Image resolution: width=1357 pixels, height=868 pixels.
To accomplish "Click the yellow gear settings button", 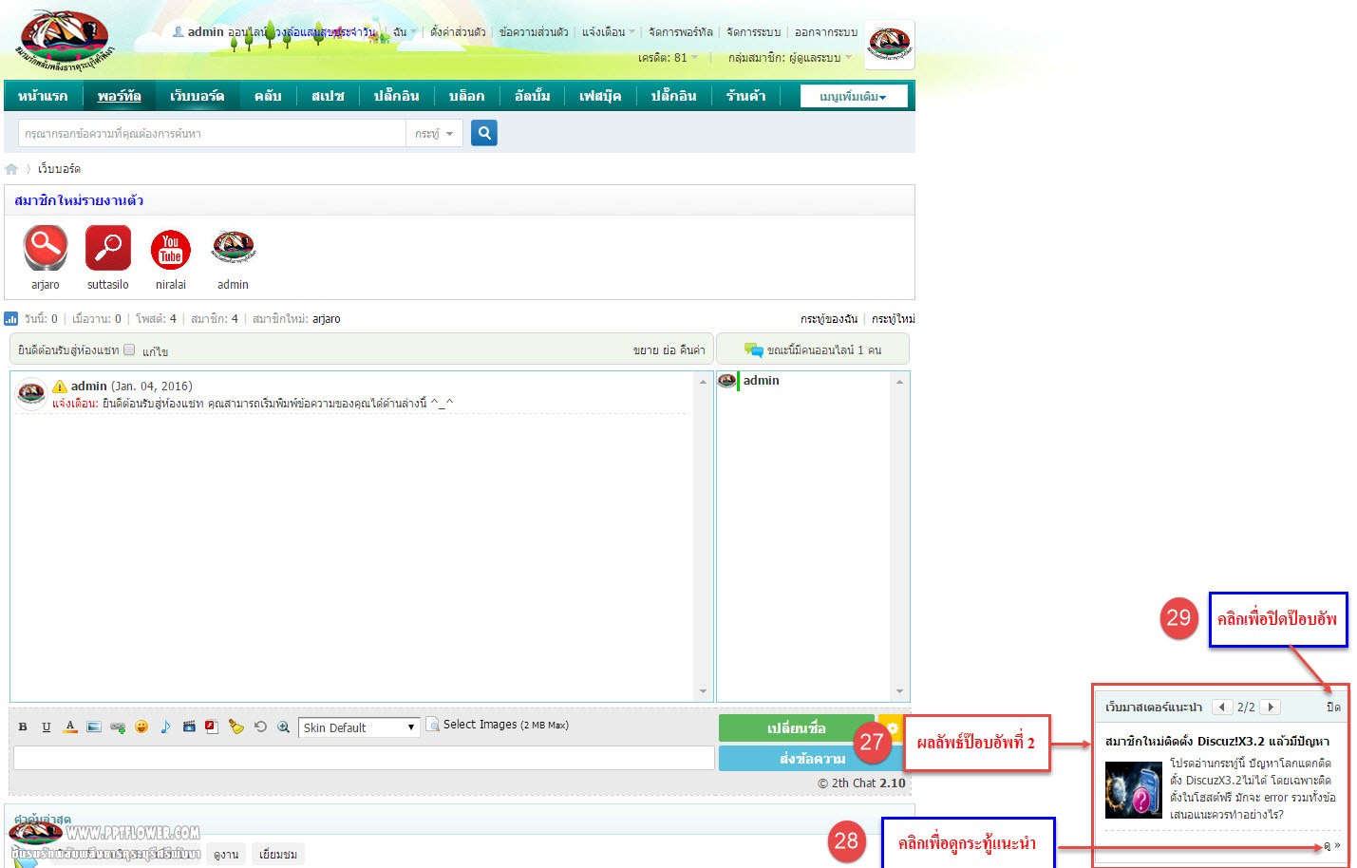I will click(x=892, y=728).
